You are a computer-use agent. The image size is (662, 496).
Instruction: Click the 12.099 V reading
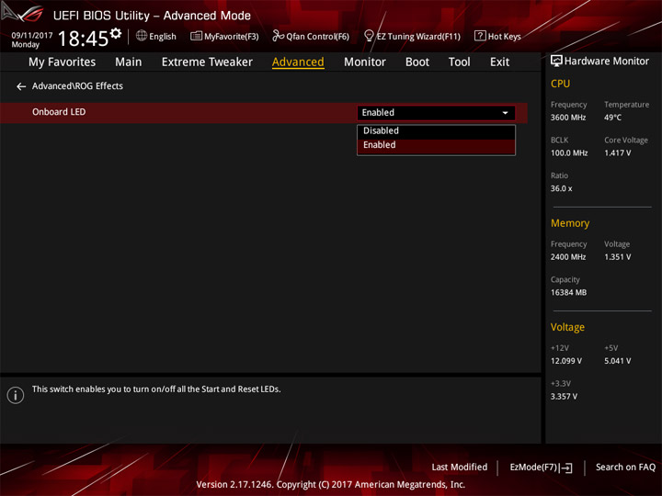pyautogui.click(x=565, y=362)
